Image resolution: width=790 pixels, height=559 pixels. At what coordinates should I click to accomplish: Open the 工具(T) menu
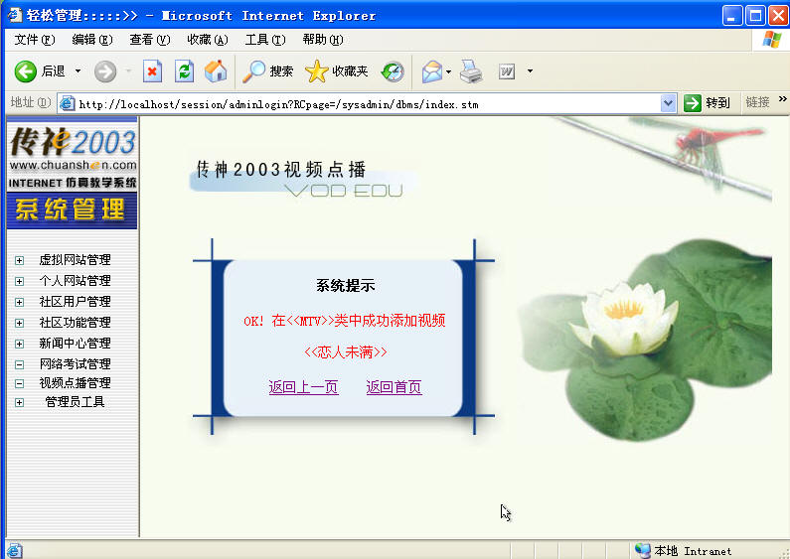coord(264,40)
